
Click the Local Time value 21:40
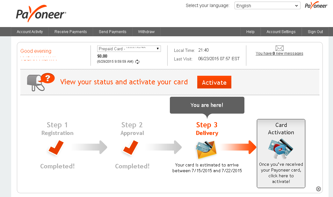pos(203,50)
